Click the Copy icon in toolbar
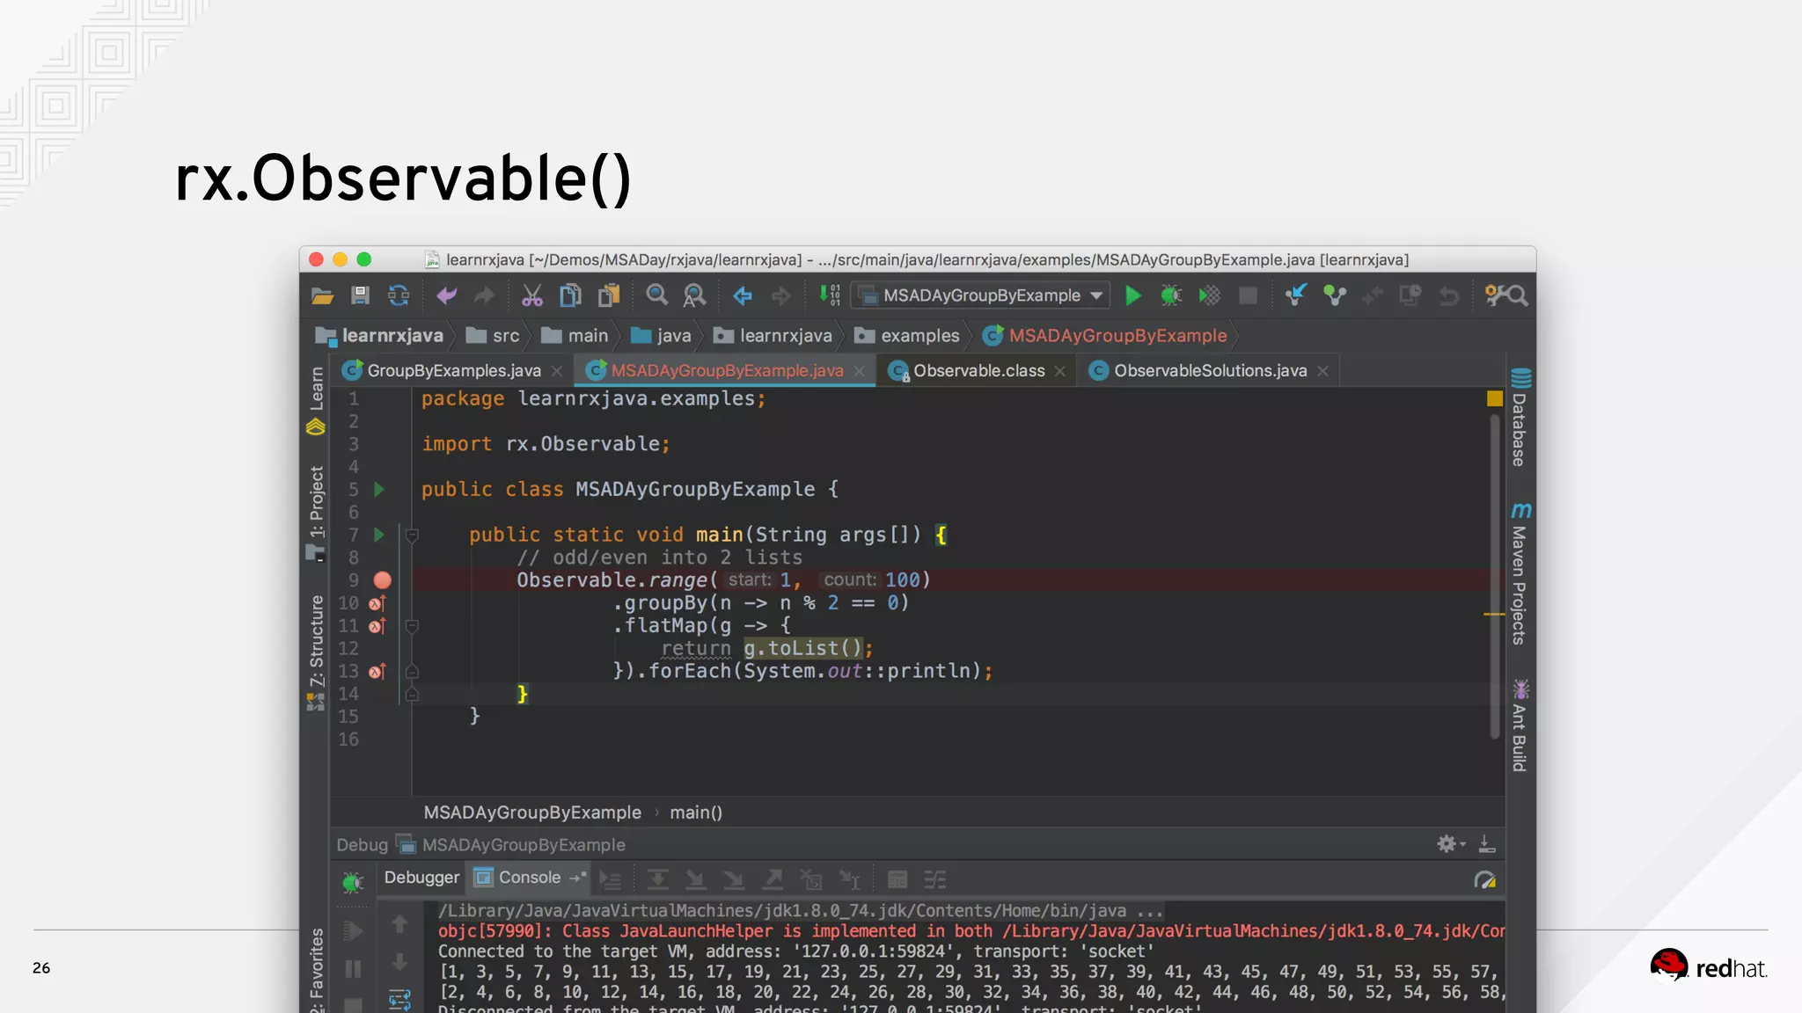The width and height of the screenshot is (1802, 1013). pos(570,296)
